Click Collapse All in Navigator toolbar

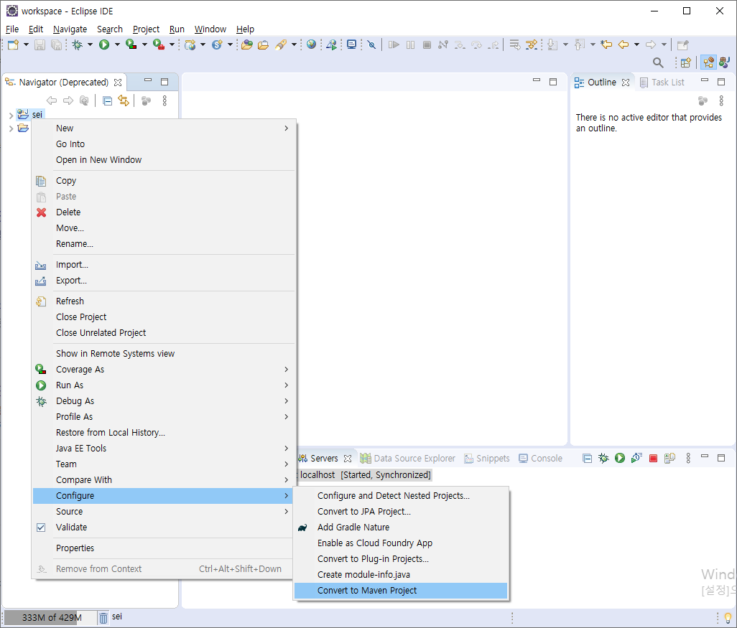click(108, 100)
